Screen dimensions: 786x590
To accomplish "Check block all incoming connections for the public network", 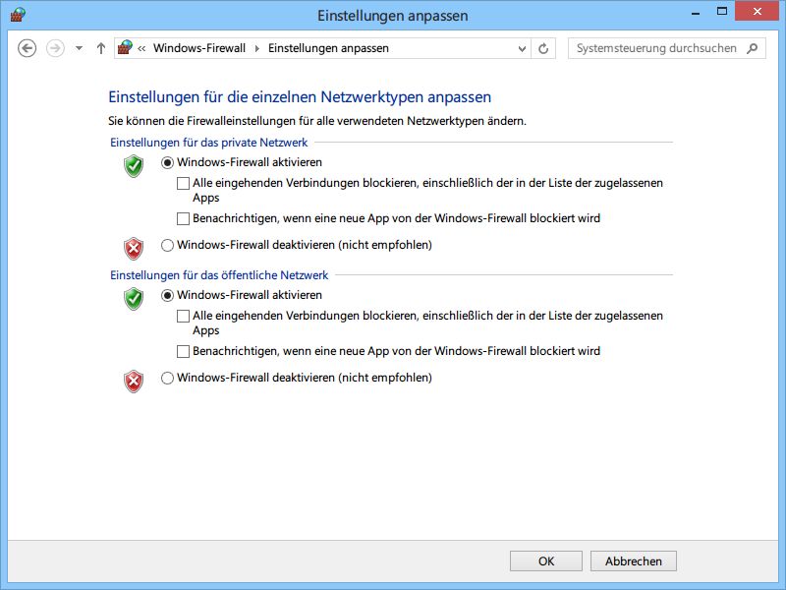I will (183, 316).
